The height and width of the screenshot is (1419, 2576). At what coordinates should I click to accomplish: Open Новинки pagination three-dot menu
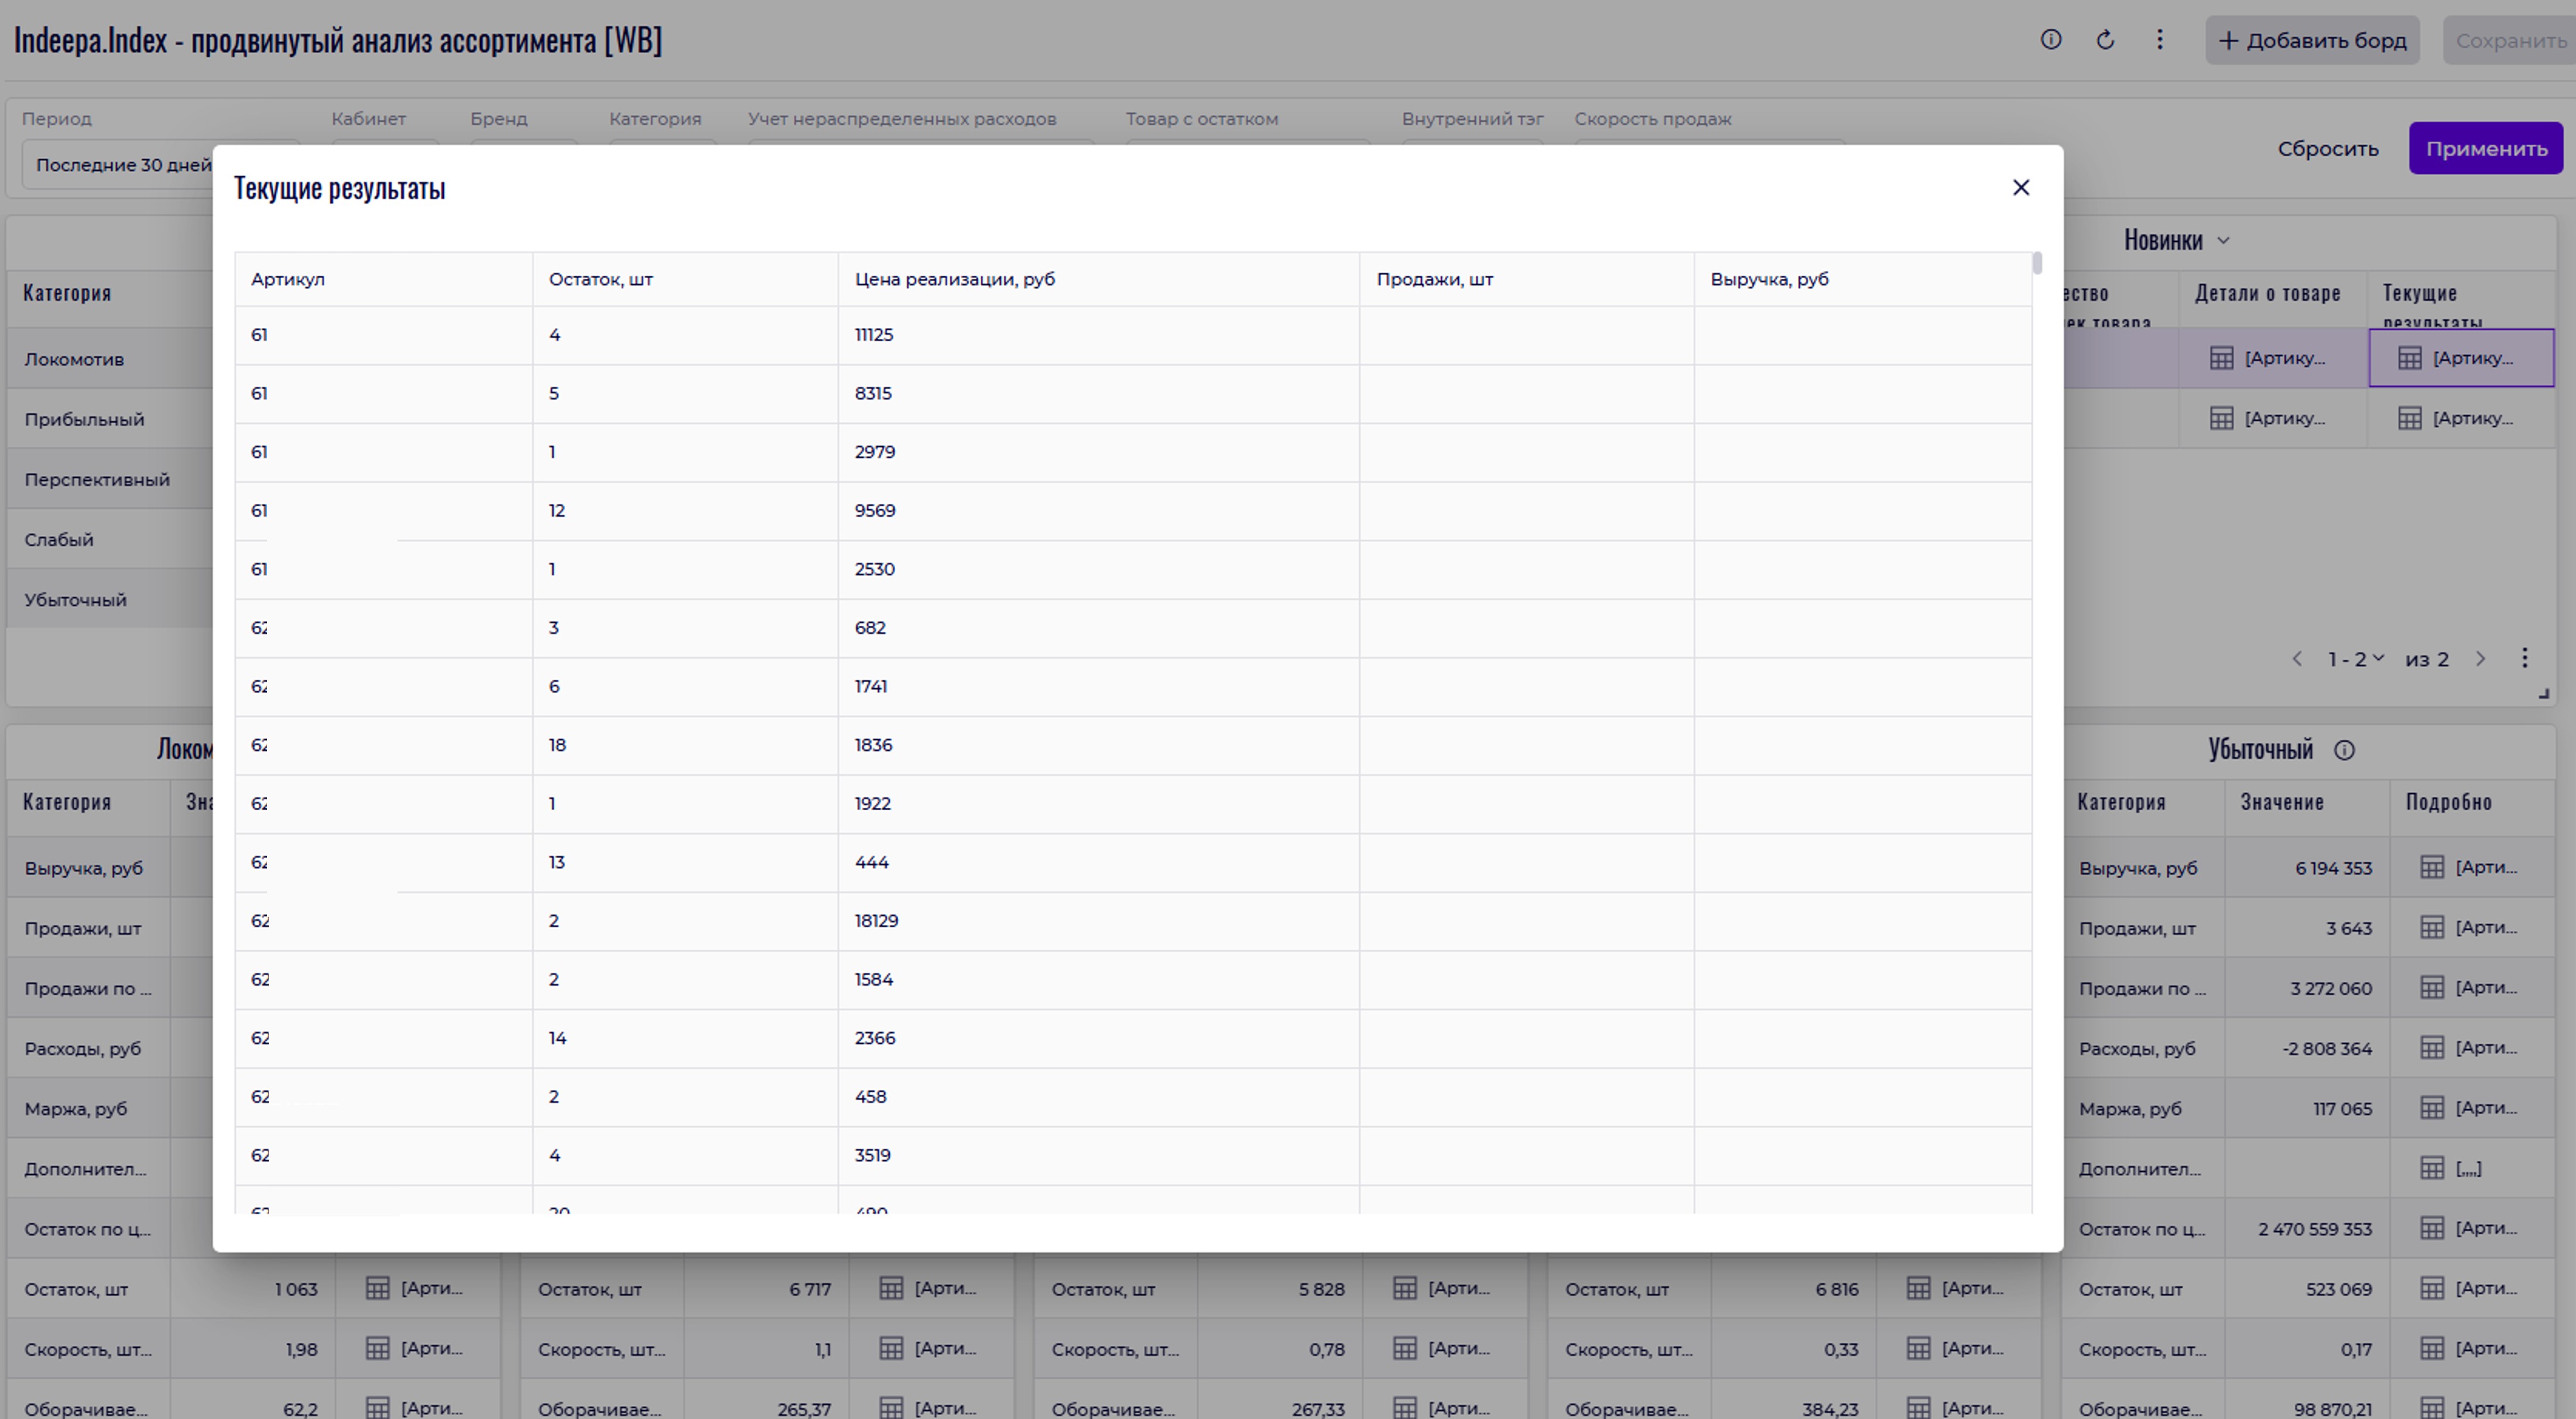point(2524,658)
